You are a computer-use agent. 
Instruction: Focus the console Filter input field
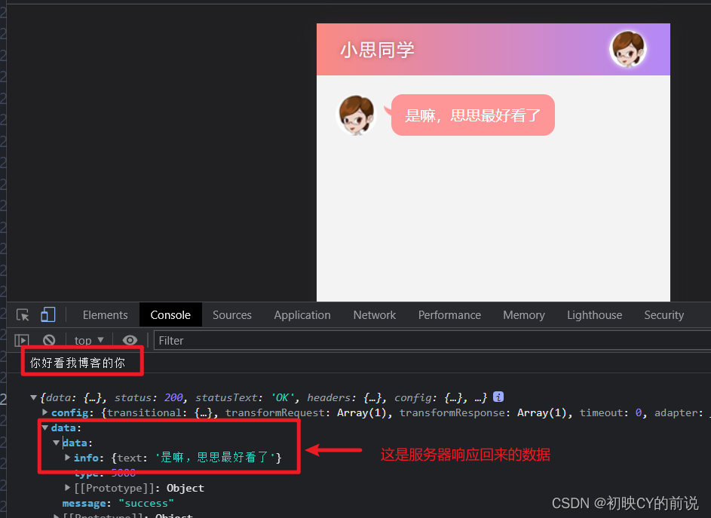(x=432, y=341)
